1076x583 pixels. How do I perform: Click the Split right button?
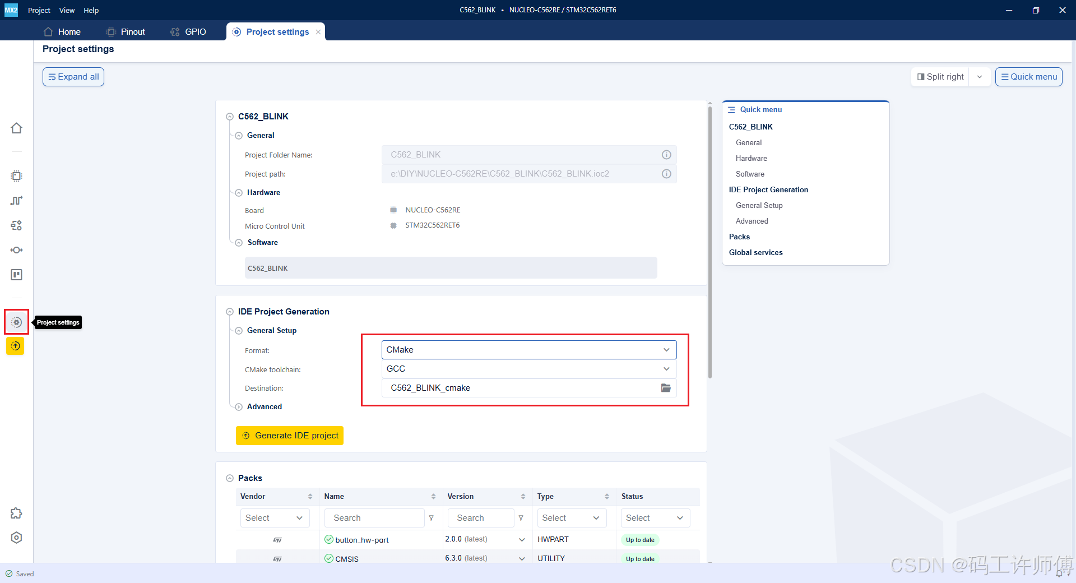click(940, 77)
